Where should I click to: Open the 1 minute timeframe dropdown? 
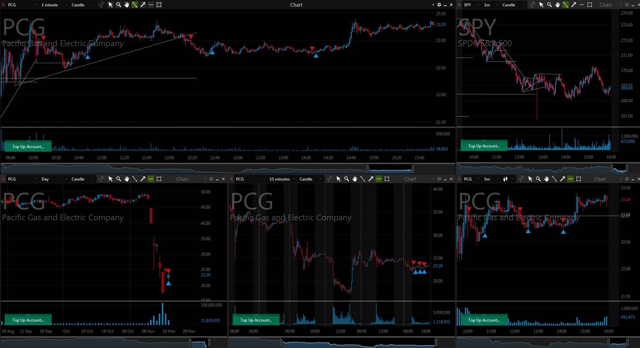click(x=54, y=5)
